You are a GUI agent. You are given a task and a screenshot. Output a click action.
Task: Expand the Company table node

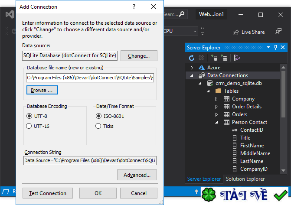tap(216, 99)
